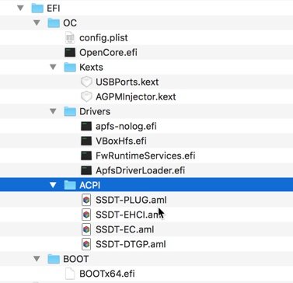This screenshot has height=283, width=293.
Task: Select the ApfsDriverLoader.efi file name
Action: point(140,170)
